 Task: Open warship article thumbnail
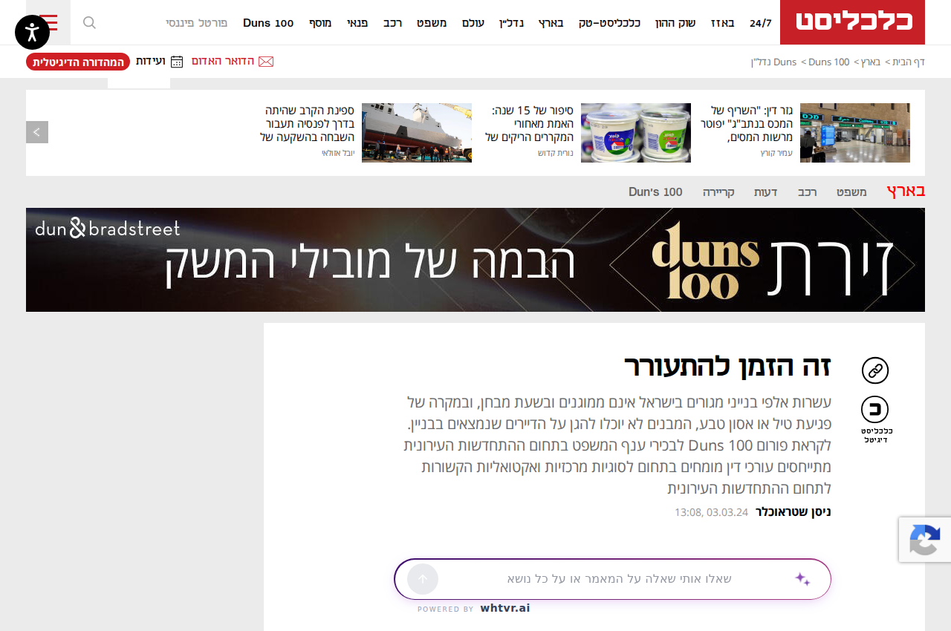pyautogui.click(x=417, y=133)
